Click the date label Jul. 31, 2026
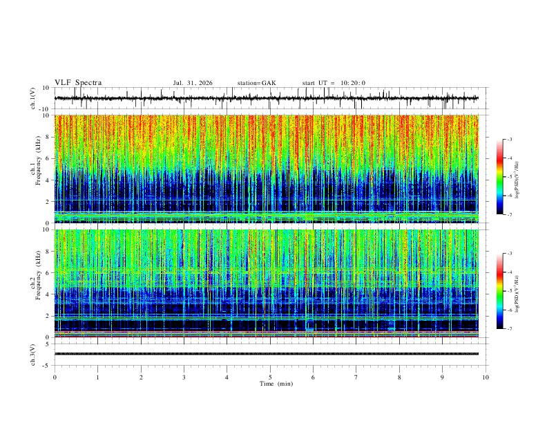 click(193, 83)
